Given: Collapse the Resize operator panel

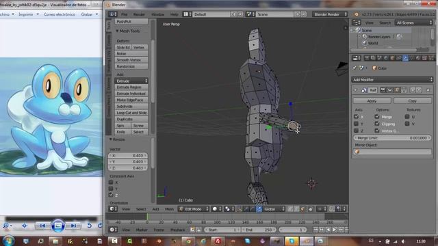Looking at the screenshot, I should click(x=111, y=139).
